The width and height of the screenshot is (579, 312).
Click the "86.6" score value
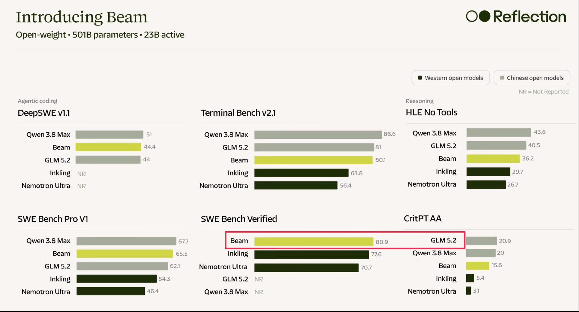click(390, 134)
